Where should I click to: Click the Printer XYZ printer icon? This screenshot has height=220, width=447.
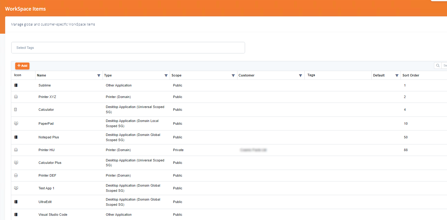pos(16,97)
